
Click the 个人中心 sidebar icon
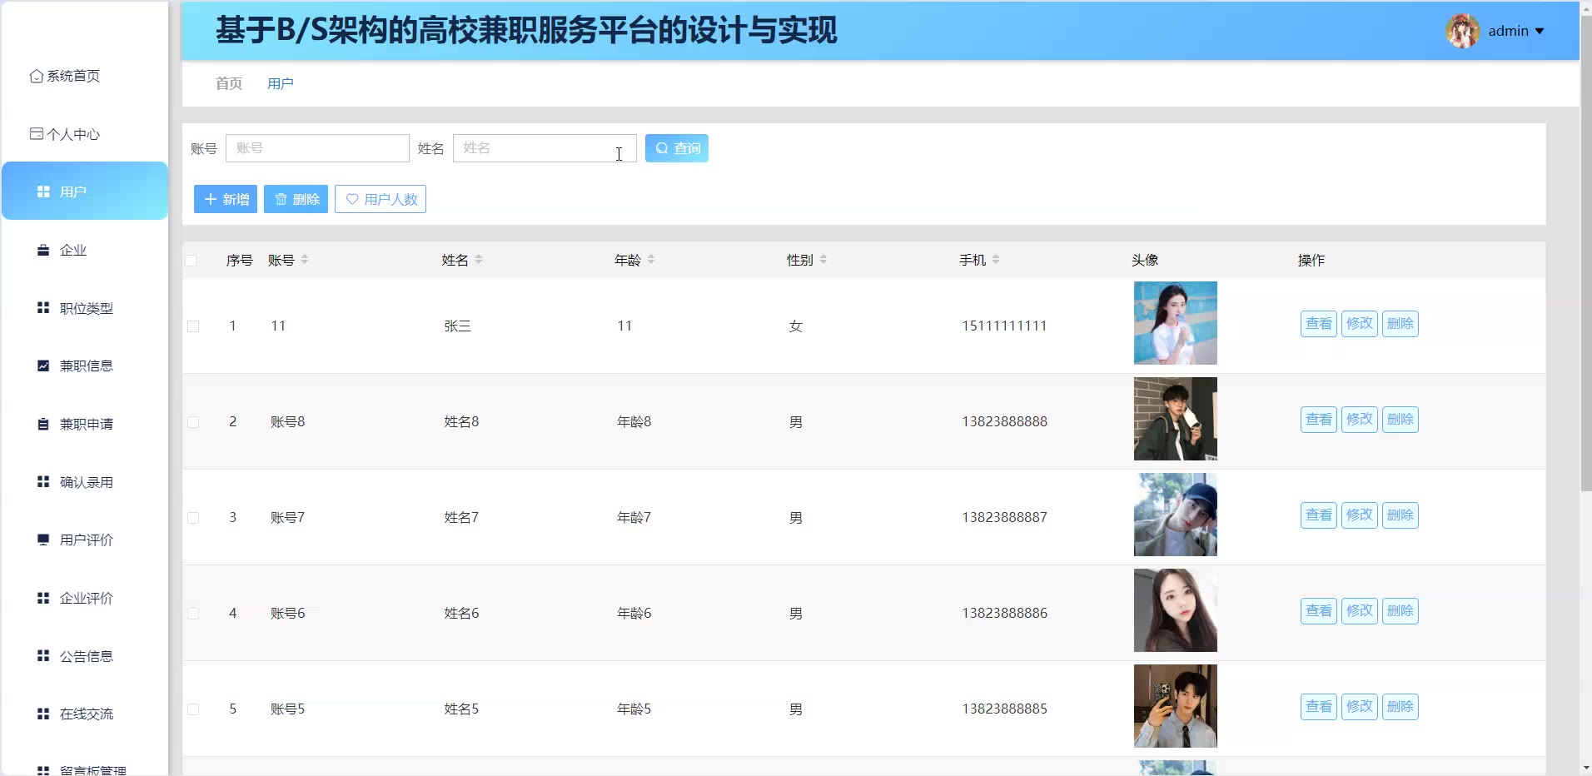click(x=37, y=134)
